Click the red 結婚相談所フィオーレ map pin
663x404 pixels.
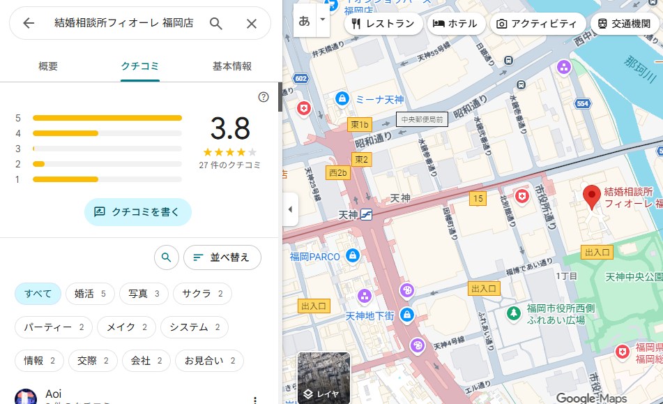click(592, 197)
